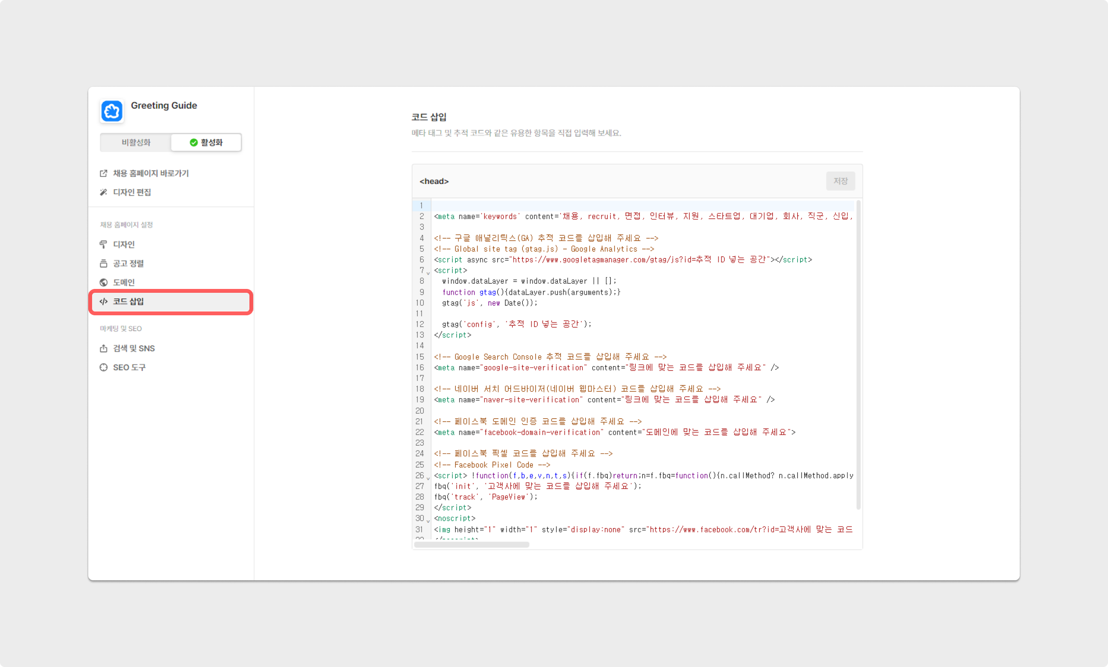Click the facebook-domain-verification meta line
The width and height of the screenshot is (1108, 667).
pyautogui.click(x=615, y=432)
